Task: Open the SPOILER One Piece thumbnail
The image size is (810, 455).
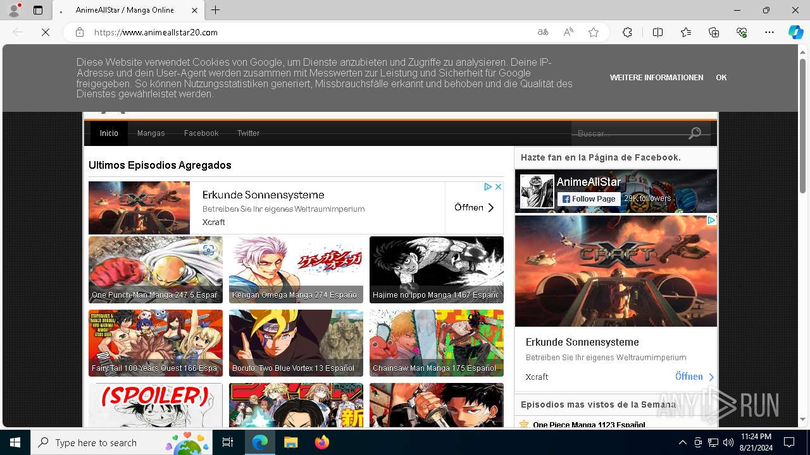Action: pos(156,405)
